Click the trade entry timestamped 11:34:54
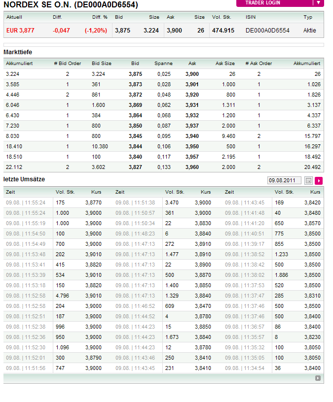Screen dimensions: 333x402 (x=245, y=368)
